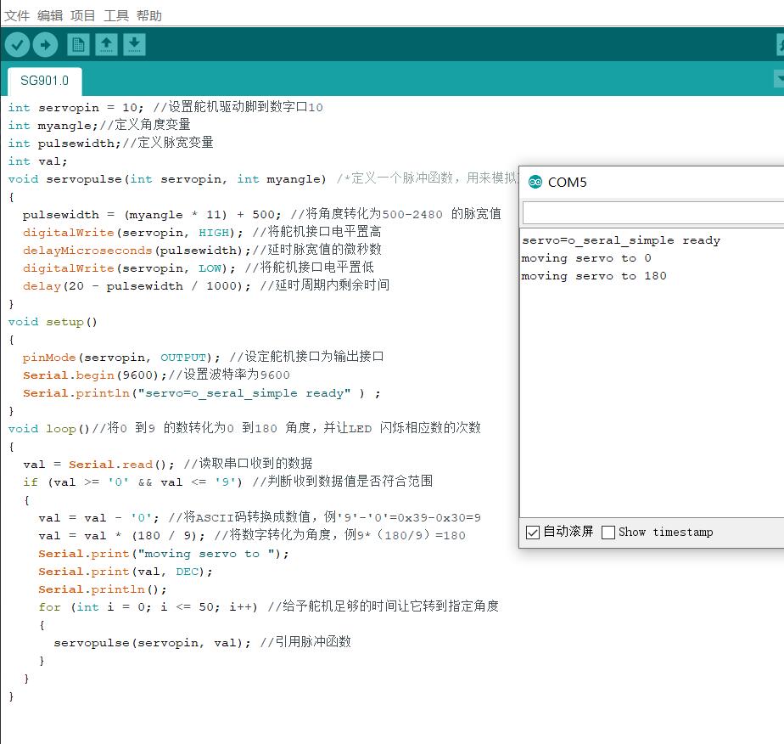The height and width of the screenshot is (744, 784).
Task: Click the 'delay(20 - pulsewidth / 1000);' line
Action: pyautogui.click(x=205, y=285)
